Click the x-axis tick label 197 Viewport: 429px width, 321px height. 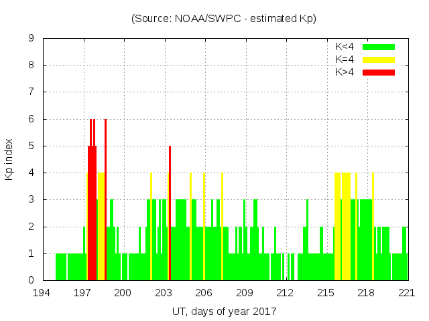(83, 293)
